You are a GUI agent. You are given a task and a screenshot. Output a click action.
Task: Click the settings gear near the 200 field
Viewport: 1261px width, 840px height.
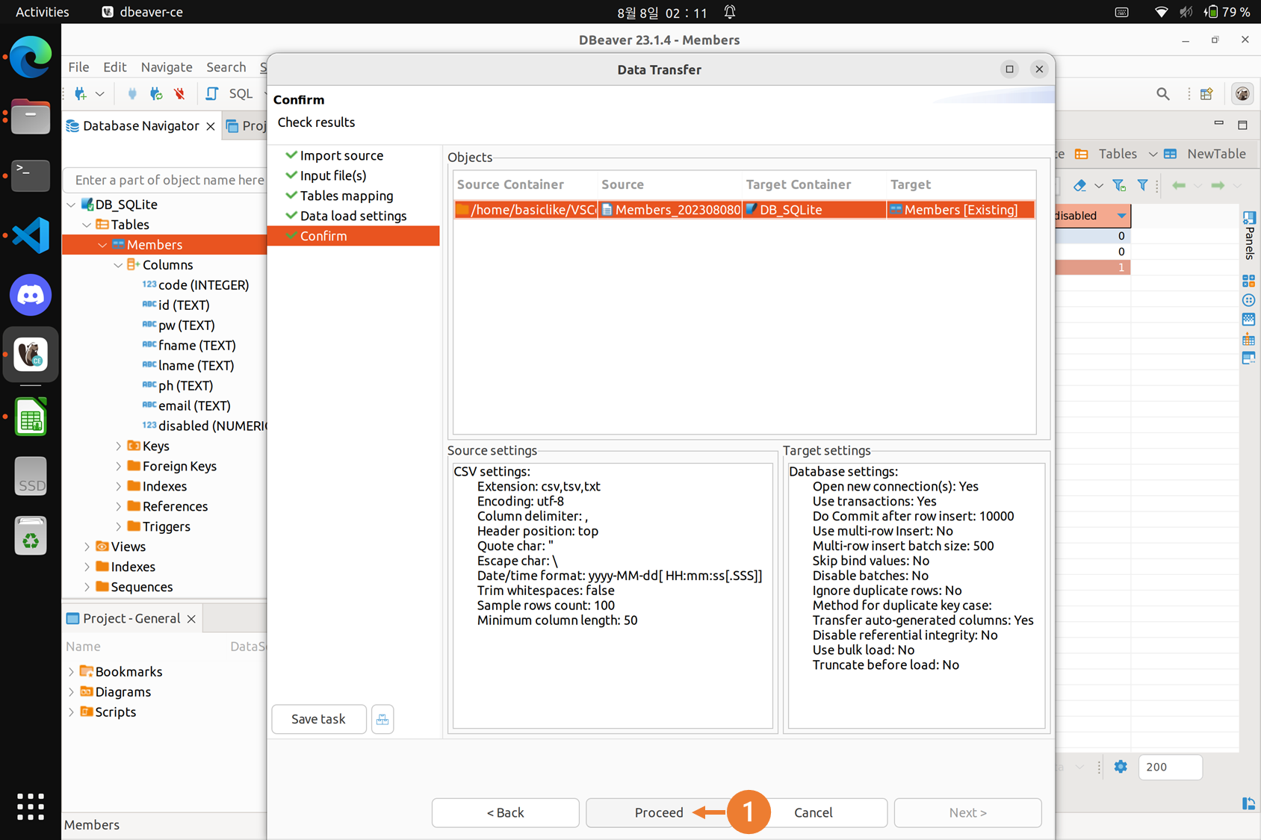click(1121, 767)
